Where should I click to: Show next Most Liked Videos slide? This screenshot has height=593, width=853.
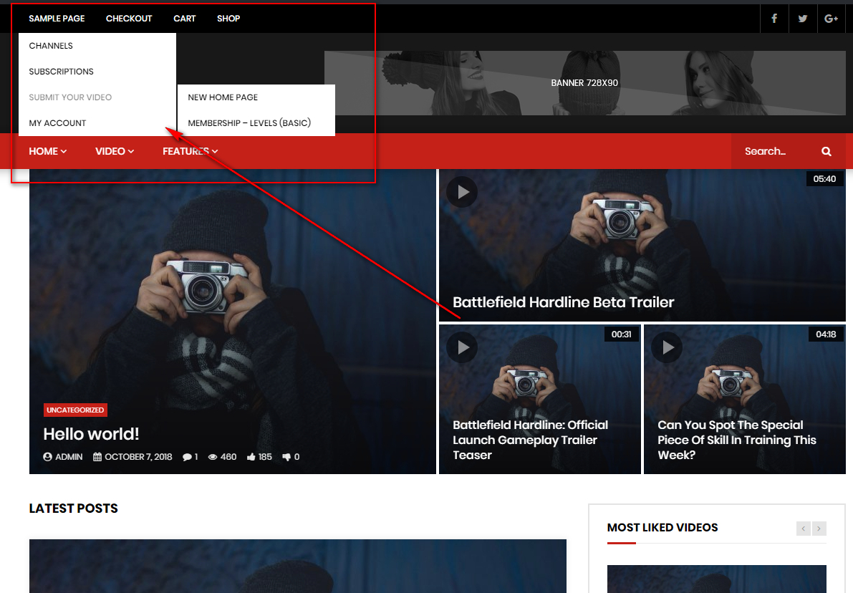pyautogui.click(x=819, y=529)
